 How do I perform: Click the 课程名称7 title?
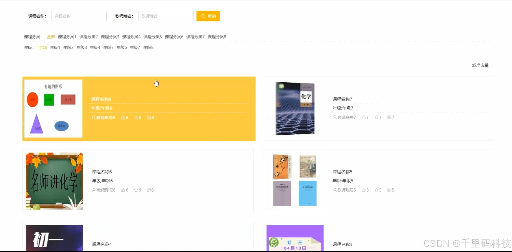point(342,99)
